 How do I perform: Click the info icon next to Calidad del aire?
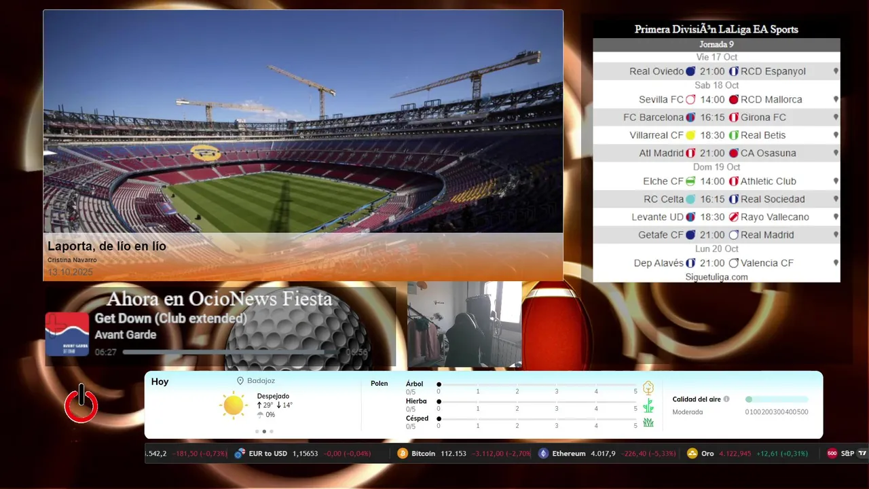(726, 399)
